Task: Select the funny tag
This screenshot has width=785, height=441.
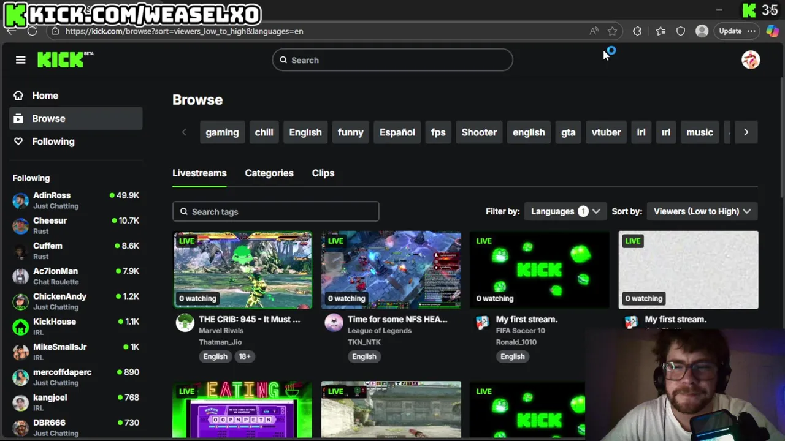Action: [x=351, y=132]
